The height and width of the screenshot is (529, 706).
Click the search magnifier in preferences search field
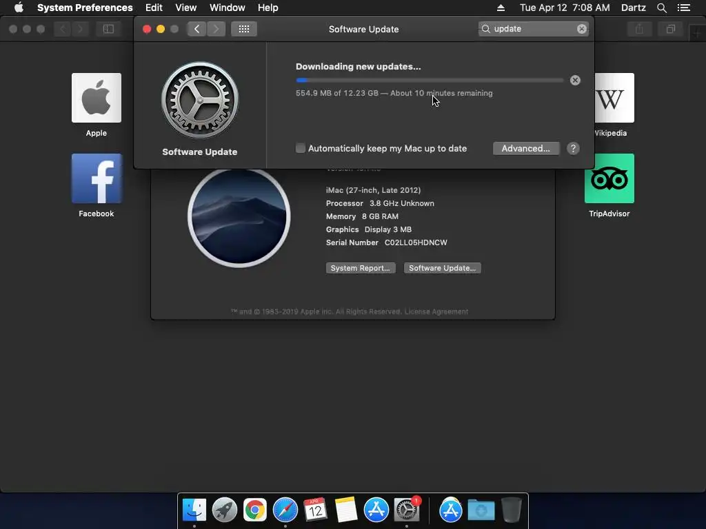486,29
